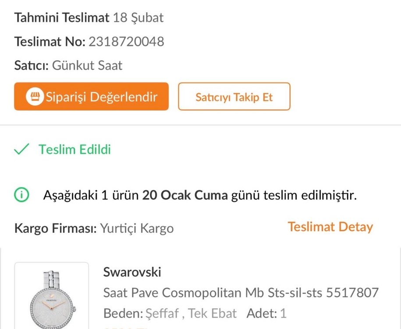Click the green checkmark beside Teslim Edildi
Viewport: 401px width, 329px height.
tap(20, 150)
